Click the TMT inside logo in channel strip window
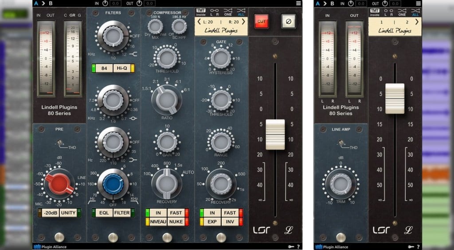The width and height of the screenshot is (454, 250). click(201, 12)
